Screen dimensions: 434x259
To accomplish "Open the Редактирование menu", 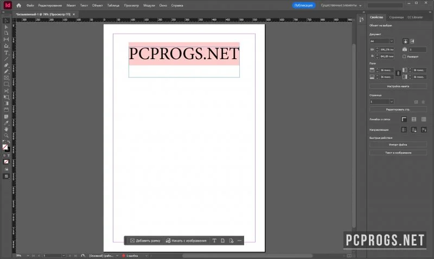I will (50, 5).
